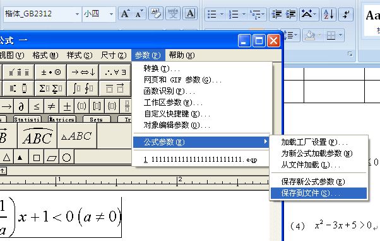Open recent file 1111...eqp entry
This screenshot has height=241, width=380.
[x=201, y=160]
